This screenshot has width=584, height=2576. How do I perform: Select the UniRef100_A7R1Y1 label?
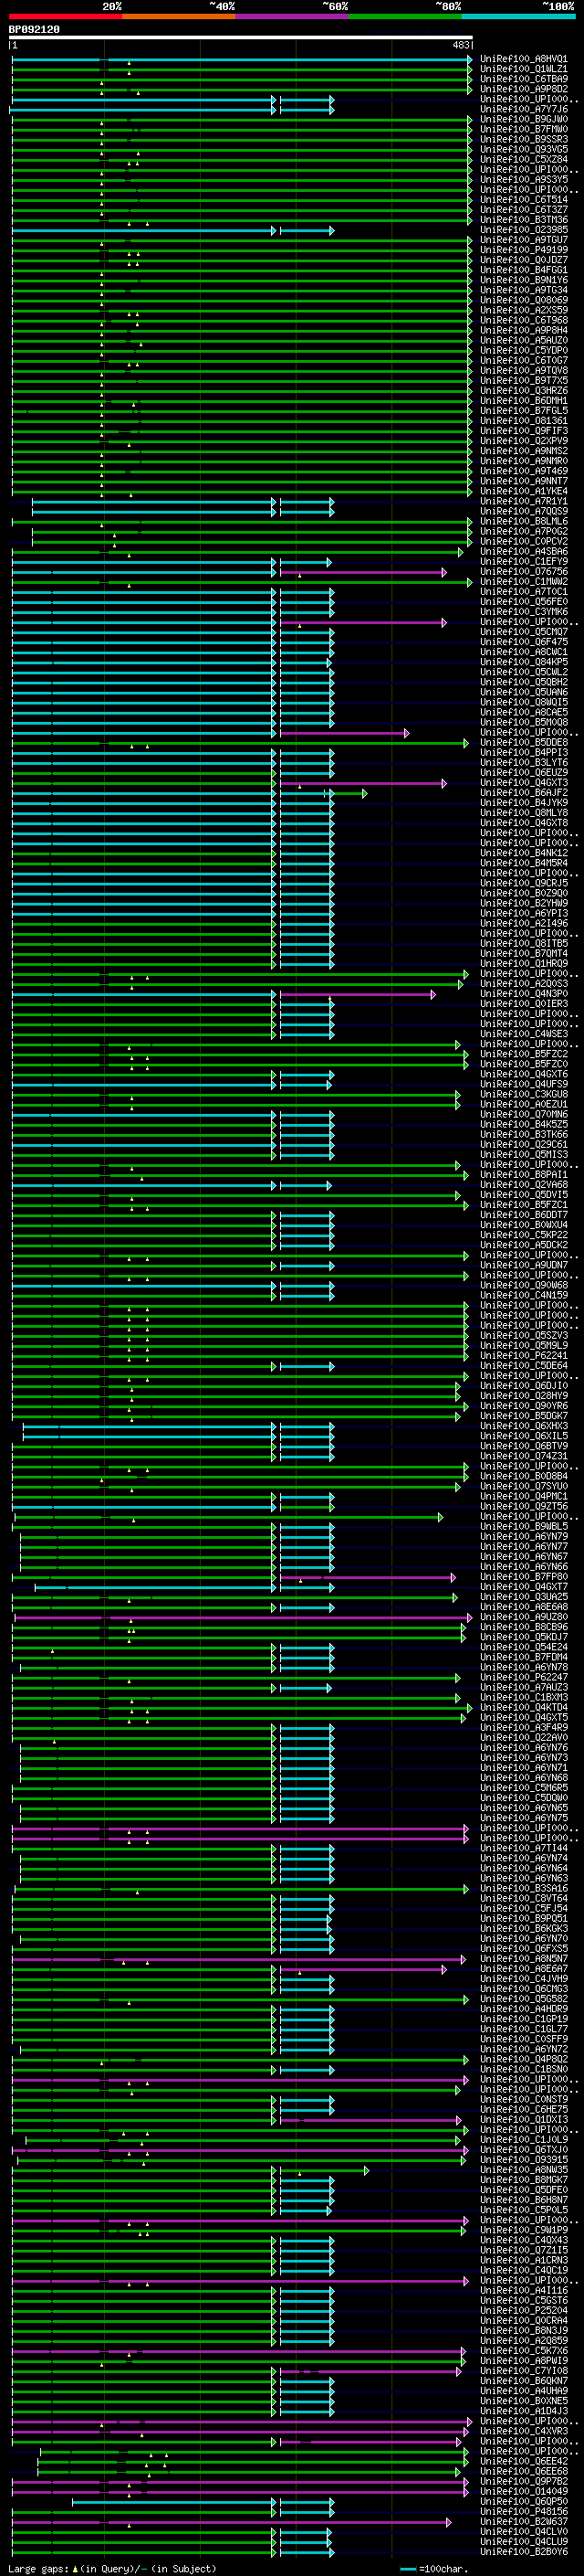coord(523,501)
